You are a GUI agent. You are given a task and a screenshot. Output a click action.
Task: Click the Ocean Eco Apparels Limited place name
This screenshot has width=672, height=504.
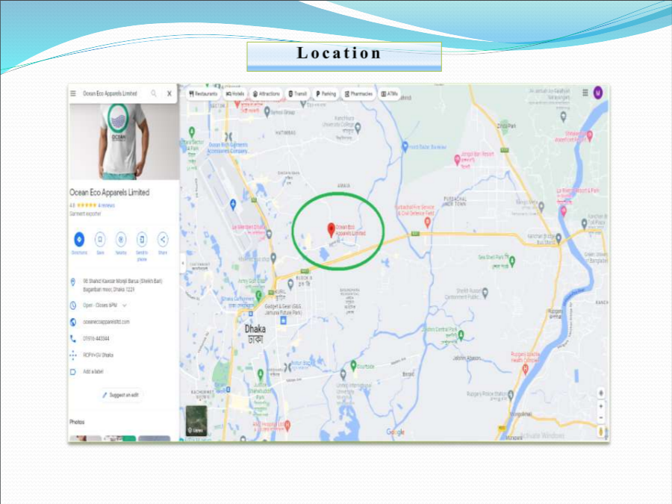coord(110,193)
